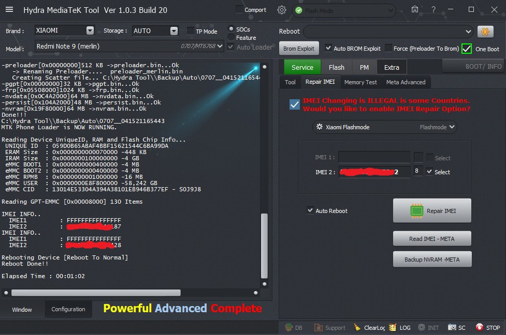Expand the Flash Mode connection dropdown
506x335 pixels.
tap(344, 11)
